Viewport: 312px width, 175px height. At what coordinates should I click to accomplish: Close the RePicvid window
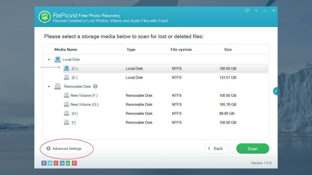(274, 11)
